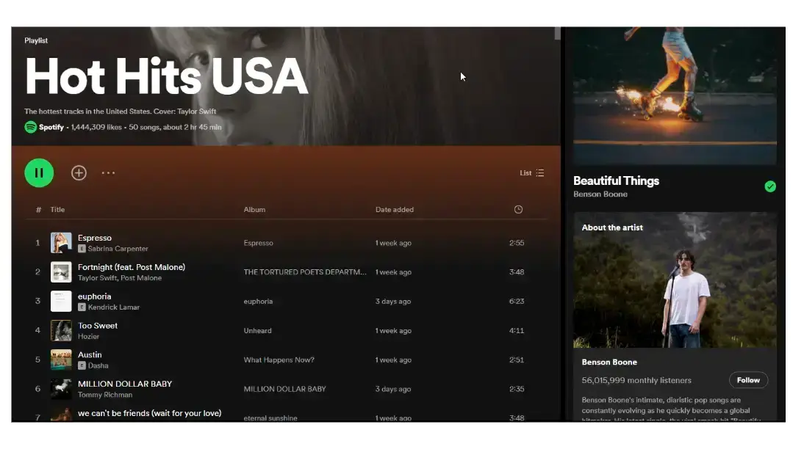Click the explicit badge next to Dasha
Viewport: 804px width, 452px height.
coord(81,365)
